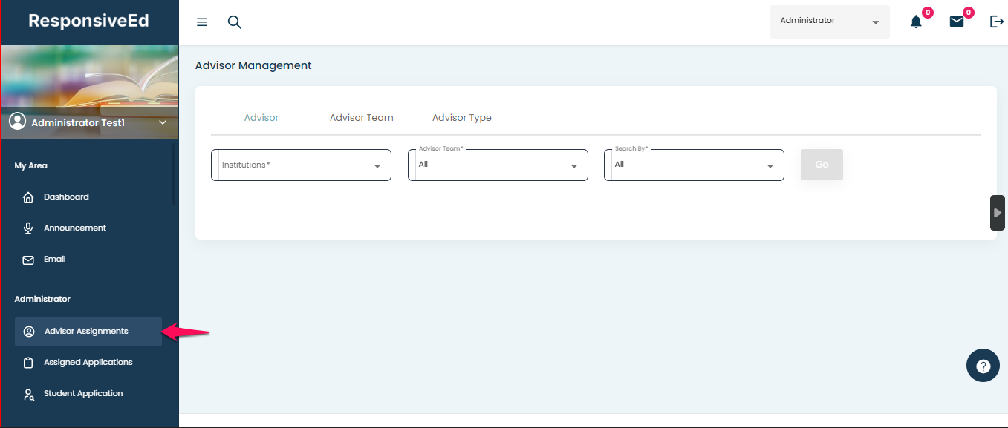Click the hamburger menu icon

point(202,22)
